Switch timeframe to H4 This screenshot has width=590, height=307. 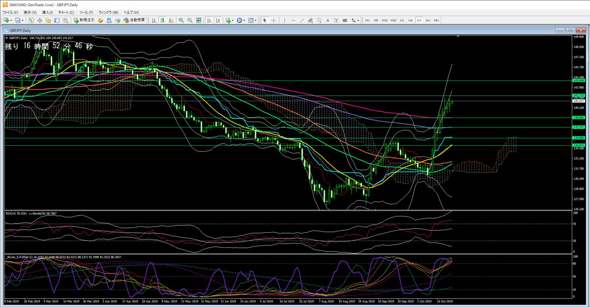(x=410, y=20)
